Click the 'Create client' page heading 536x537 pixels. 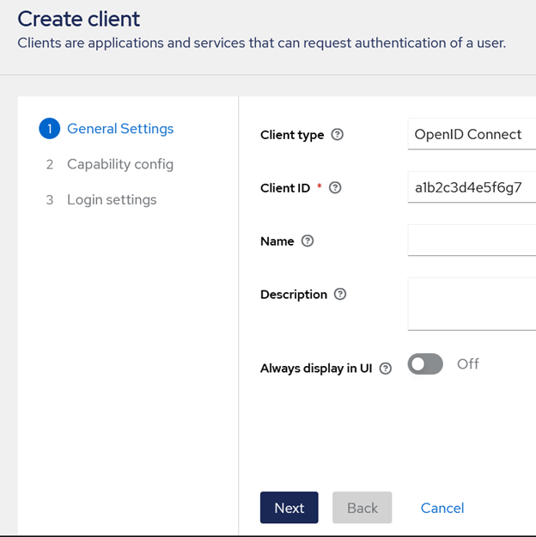tap(79, 19)
